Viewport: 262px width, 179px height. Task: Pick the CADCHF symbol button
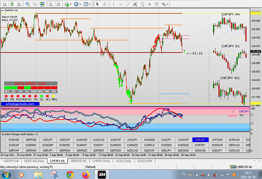tap(183, 140)
